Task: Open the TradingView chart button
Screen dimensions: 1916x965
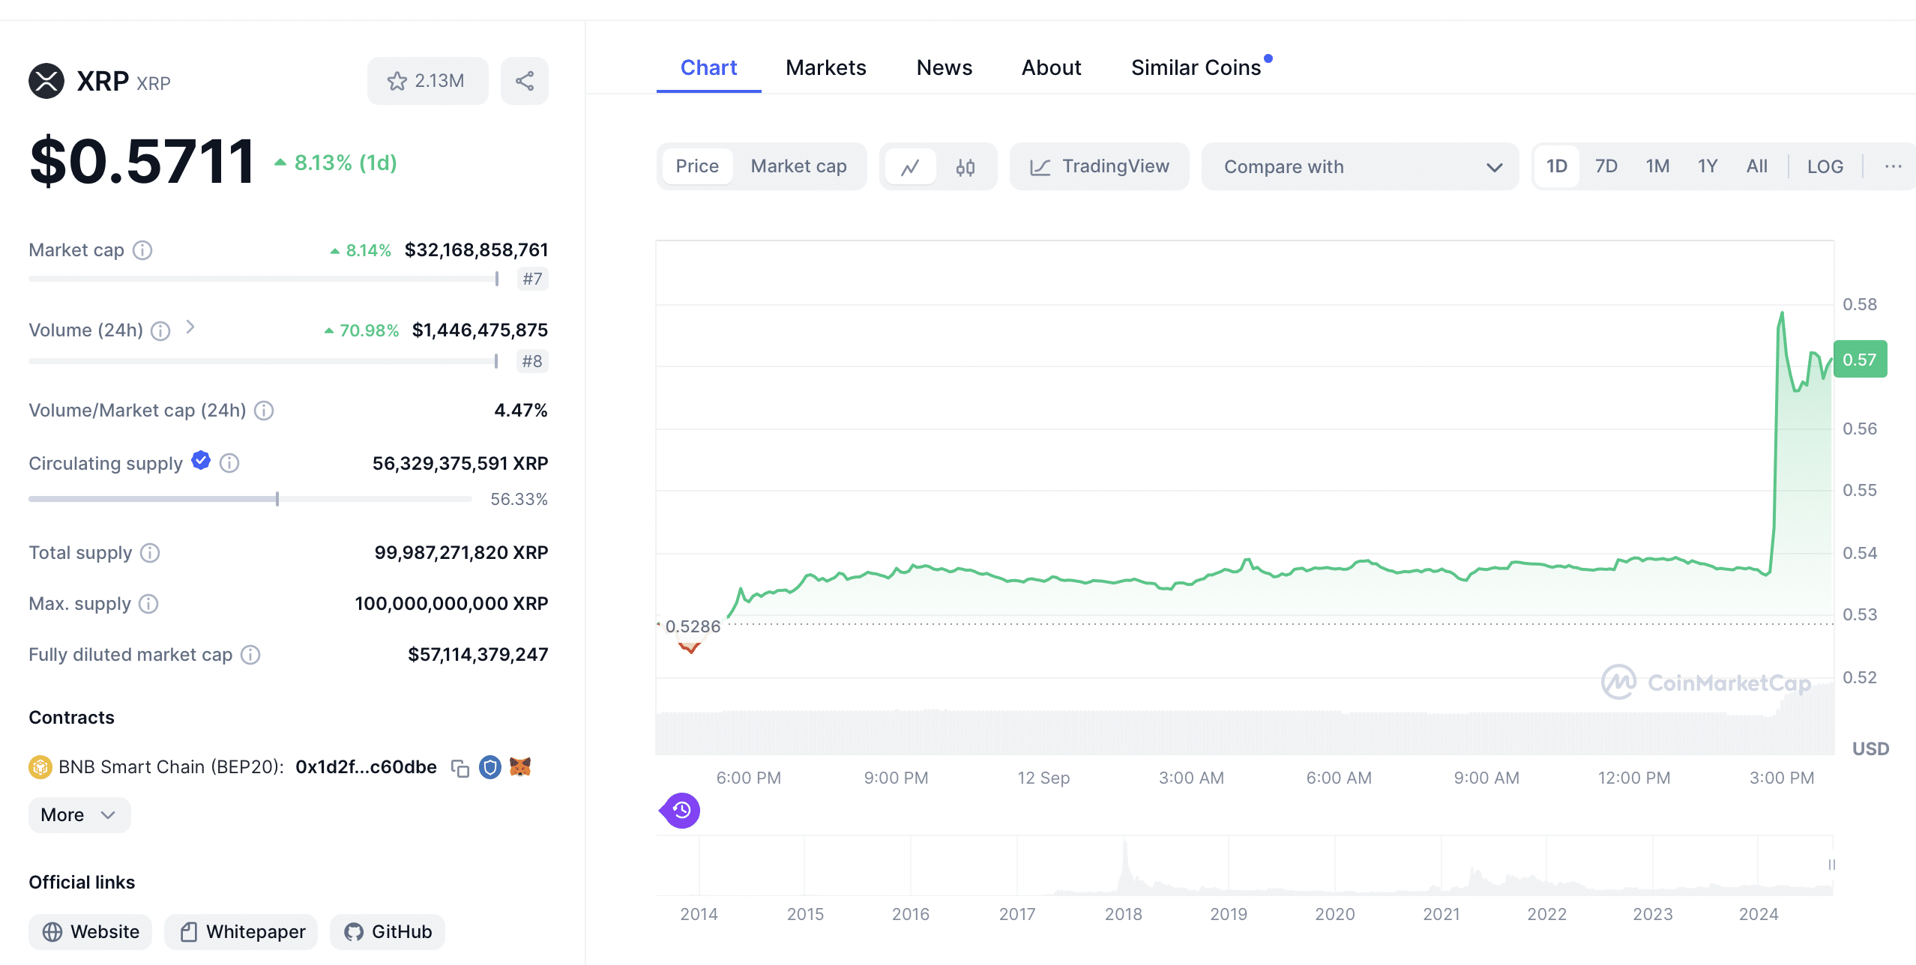Action: [x=1100, y=166]
